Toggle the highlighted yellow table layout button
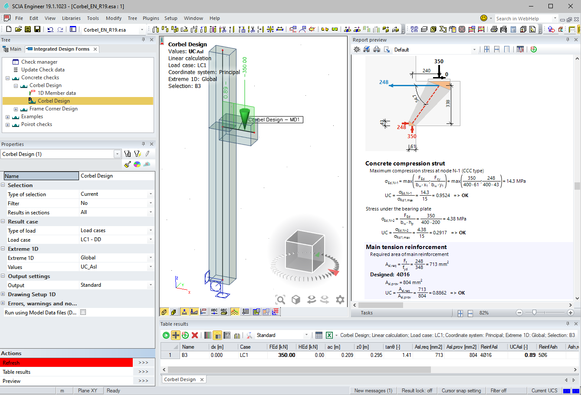581x395 pixels. coord(217,335)
